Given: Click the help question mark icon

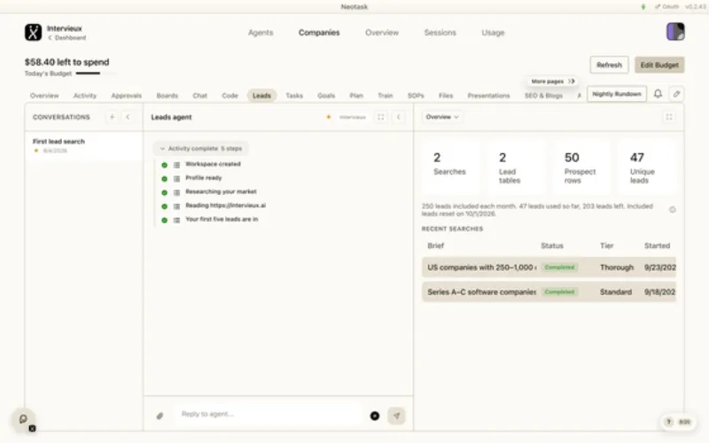Looking at the screenshot, I should point(668,422).
